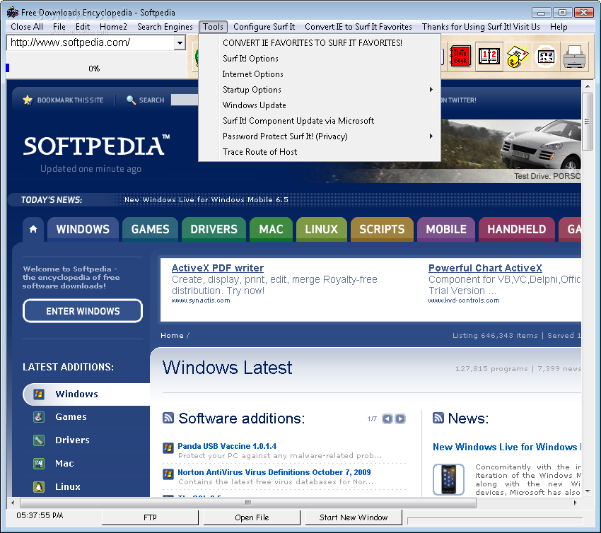The image size is (601, 533).
Task: Open the MAC category tab
Action: coord(271,229)
